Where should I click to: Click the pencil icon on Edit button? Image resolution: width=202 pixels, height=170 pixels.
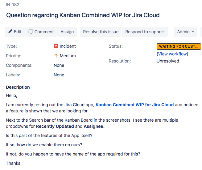(x=10, y=32)
